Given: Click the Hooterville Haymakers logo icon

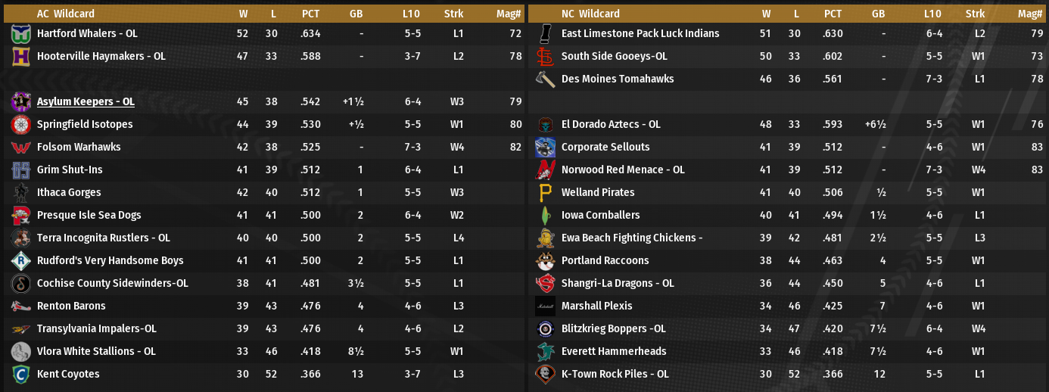Looking at the screenshot, I should click(x=20, y=57).
